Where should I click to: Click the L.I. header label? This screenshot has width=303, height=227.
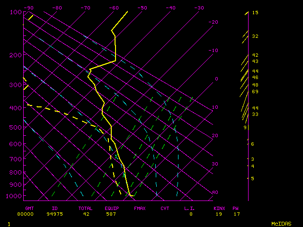(x=190, y=208)
